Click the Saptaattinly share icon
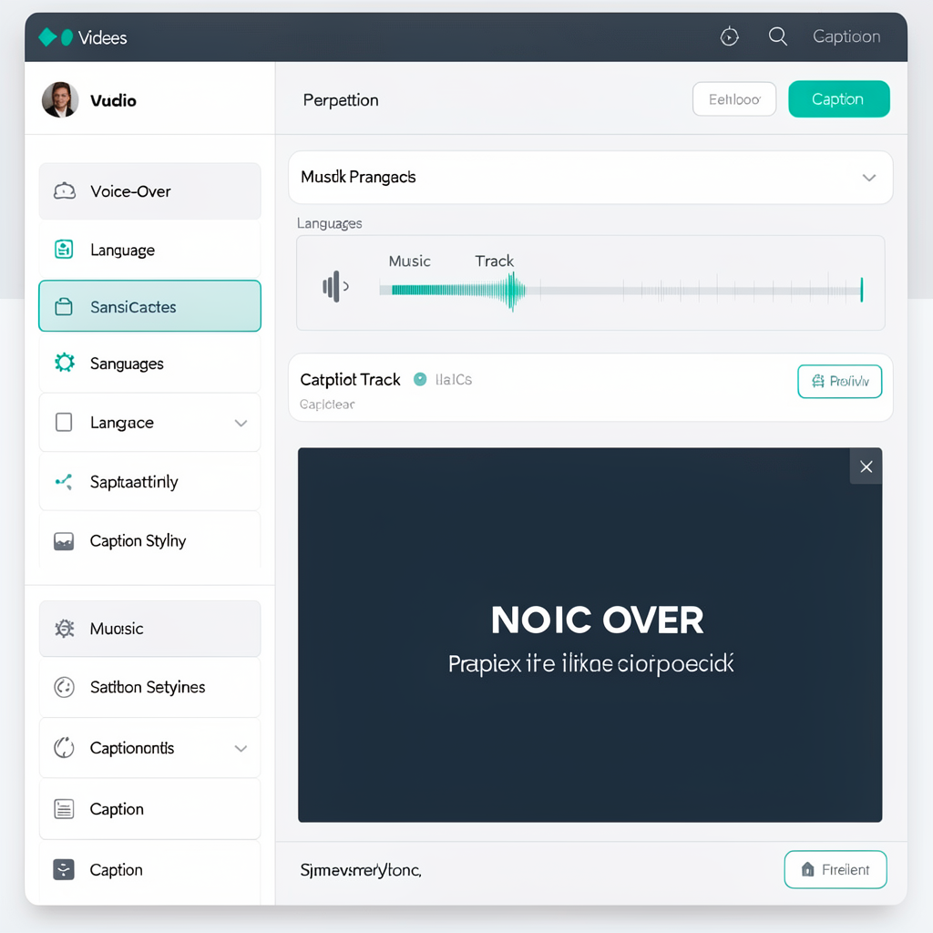The height and width of the screenshot is (933, 933). 65,481
